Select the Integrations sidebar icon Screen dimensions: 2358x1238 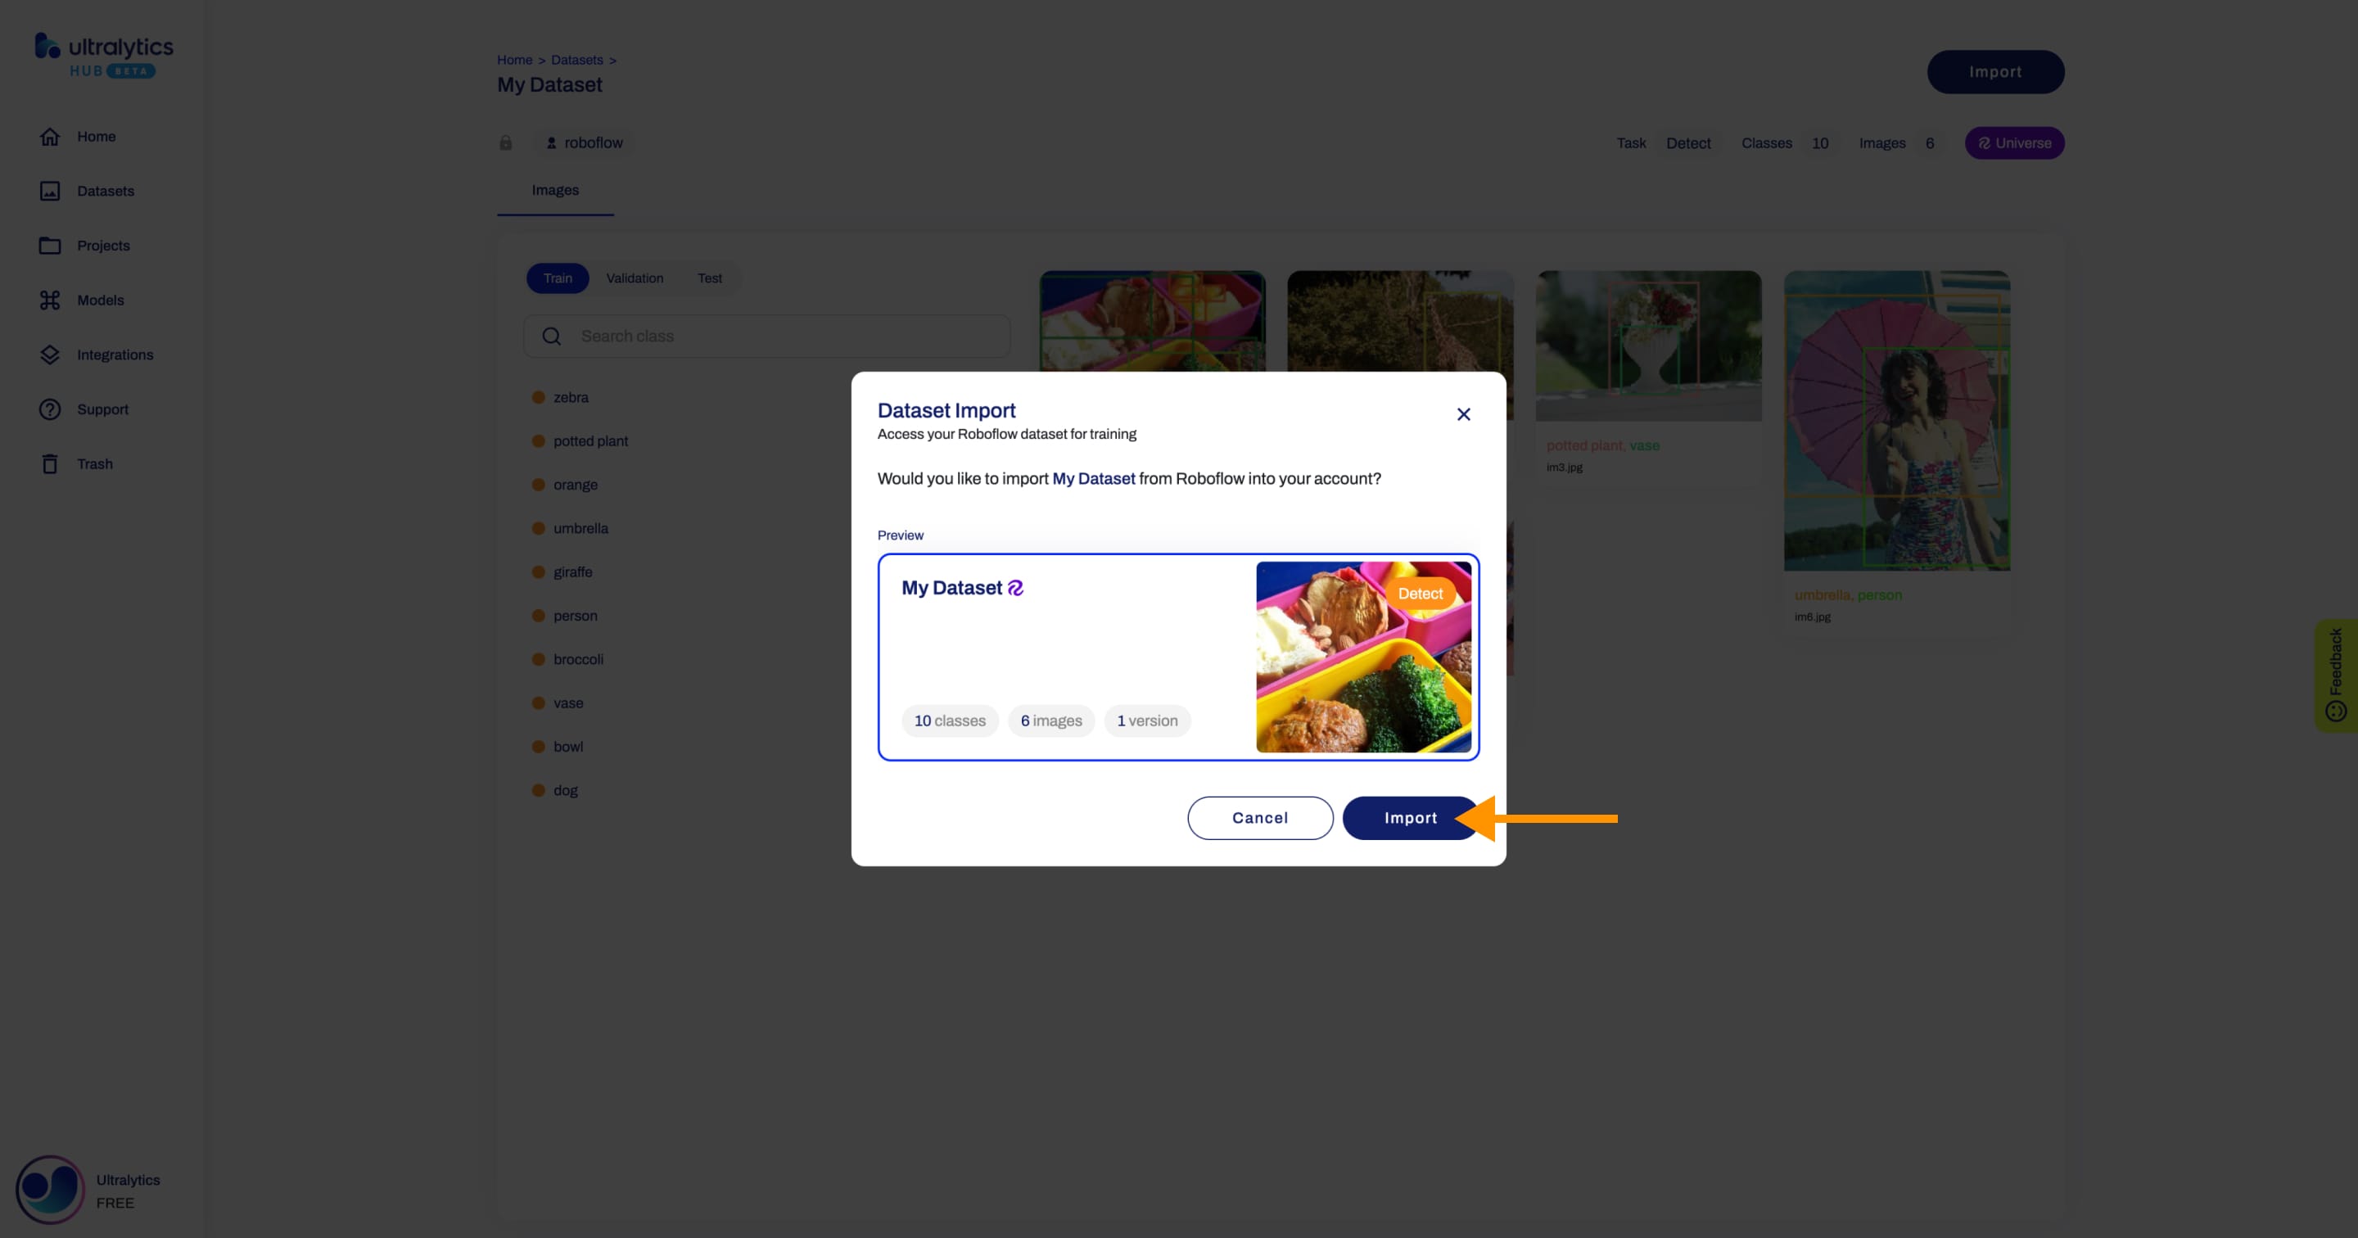48,354
